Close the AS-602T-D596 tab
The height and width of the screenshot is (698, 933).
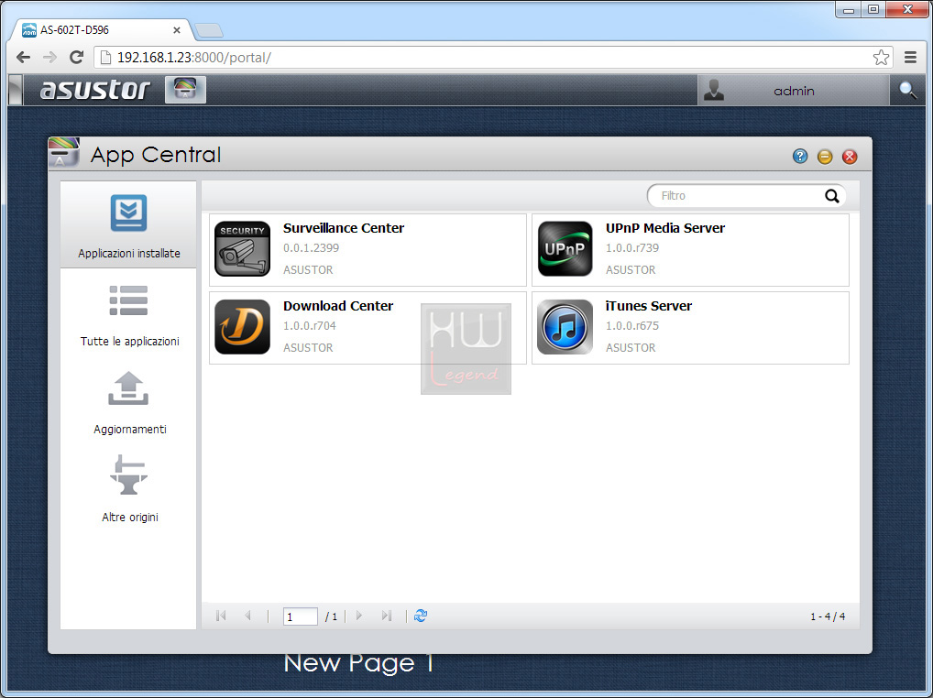[177, 29]
